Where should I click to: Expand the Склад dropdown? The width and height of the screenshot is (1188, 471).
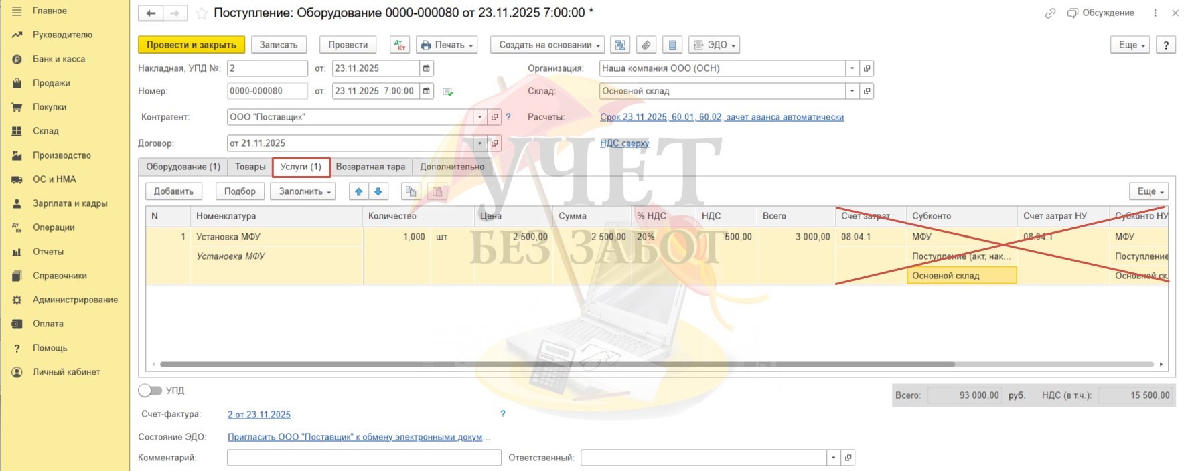pyautogui.click(x=852, y=91)
